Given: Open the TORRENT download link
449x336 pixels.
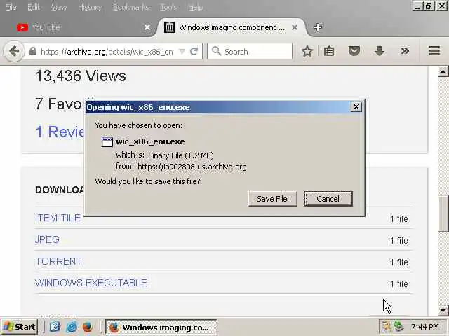Looking at the screenshot, I should point(58,261).
